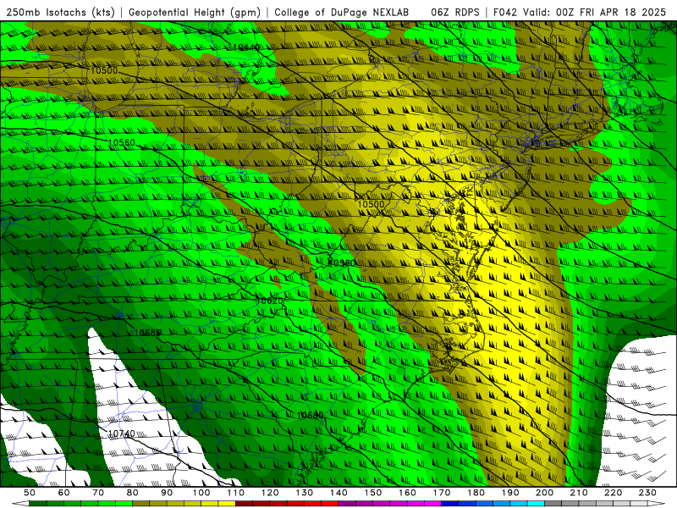The height and width of the screenshot is (508, 677).
Task: Click the 10620 height contour label
Action: [269, 301]
